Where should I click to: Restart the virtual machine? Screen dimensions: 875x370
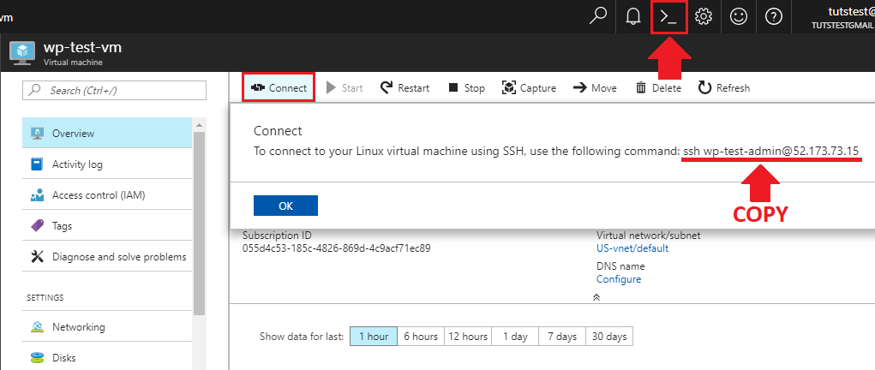(x=405, y=87)
